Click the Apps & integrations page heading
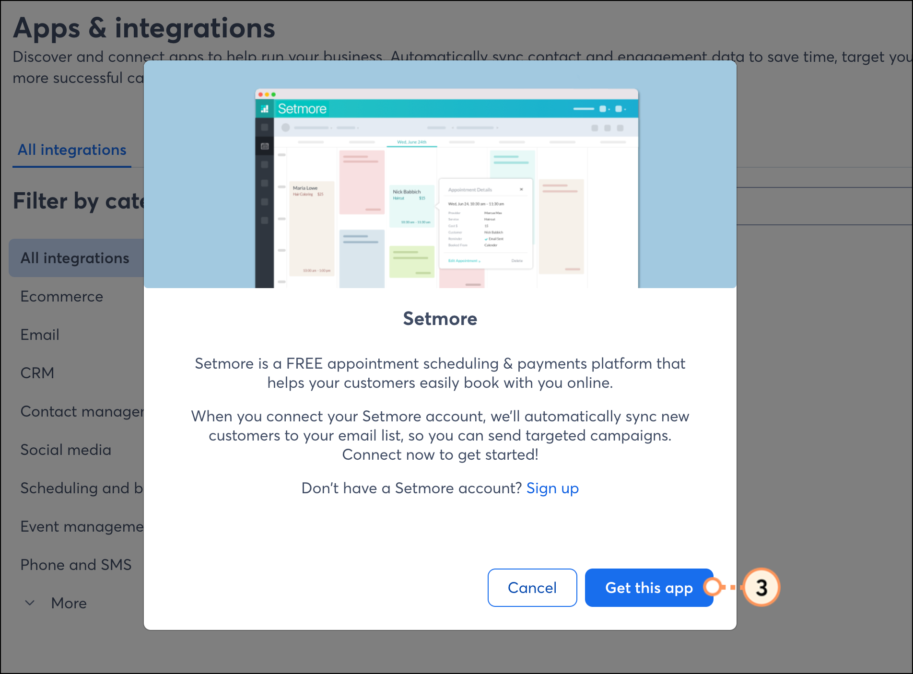This screenshot has height=674, width=913. click(x=144, y=28)
